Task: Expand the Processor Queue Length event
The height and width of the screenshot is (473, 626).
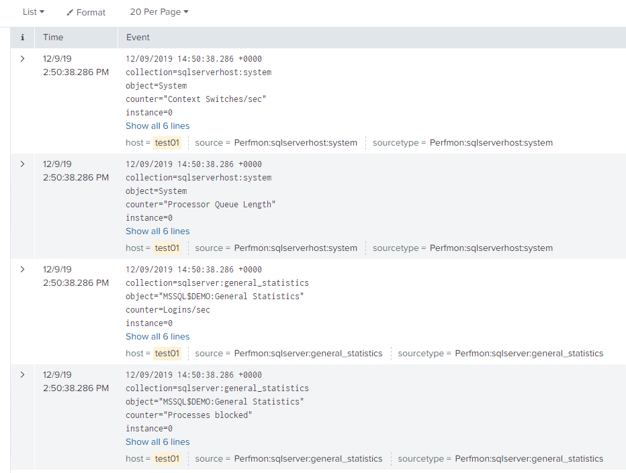Action: point(21,164)
